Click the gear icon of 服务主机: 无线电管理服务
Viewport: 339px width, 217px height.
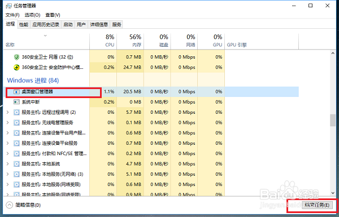click(x=16, y=123)
